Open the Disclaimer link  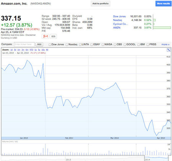31,35
